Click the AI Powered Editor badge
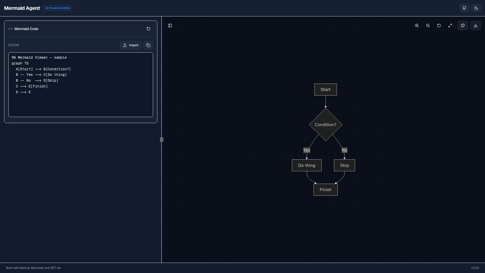 [58, 8]
